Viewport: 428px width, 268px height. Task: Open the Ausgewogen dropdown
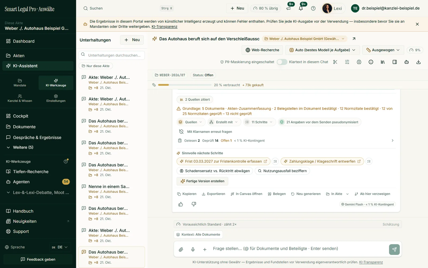[383, 50]
